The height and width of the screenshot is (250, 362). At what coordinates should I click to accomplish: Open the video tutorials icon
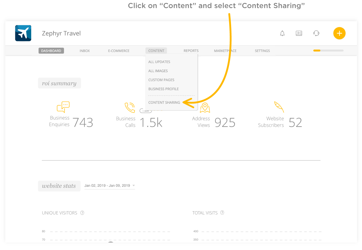tap(299, 33)
